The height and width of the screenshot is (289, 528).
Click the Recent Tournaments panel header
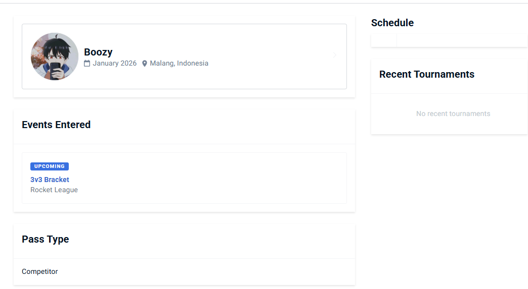coord(427,74)
